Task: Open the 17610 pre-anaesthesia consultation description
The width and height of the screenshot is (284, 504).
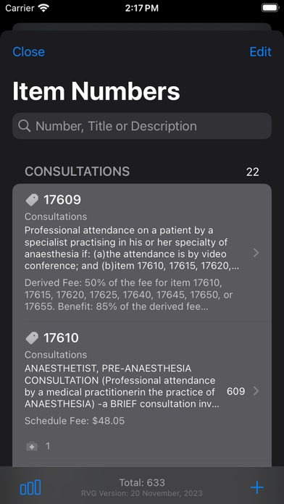Action: click(x=122, y=386)
